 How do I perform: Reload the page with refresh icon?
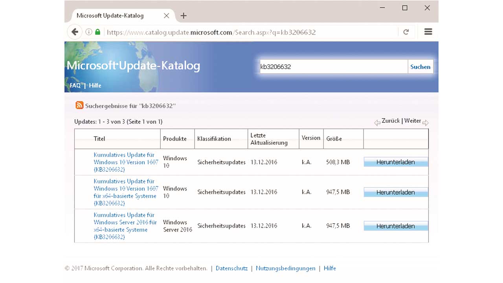406,32
